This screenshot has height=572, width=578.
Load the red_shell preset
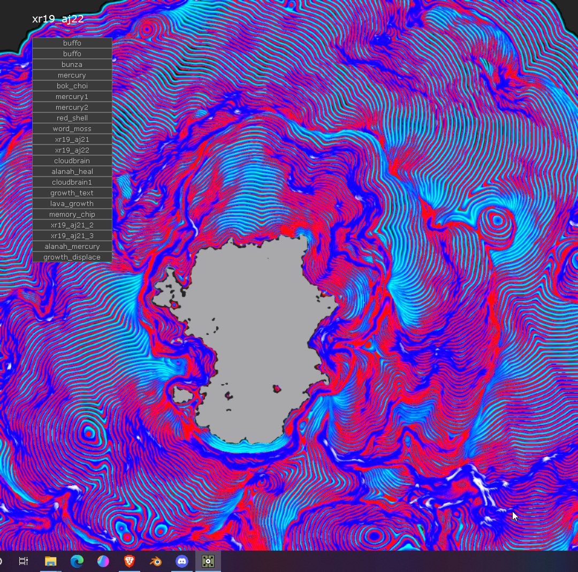(x=72, y=118)
